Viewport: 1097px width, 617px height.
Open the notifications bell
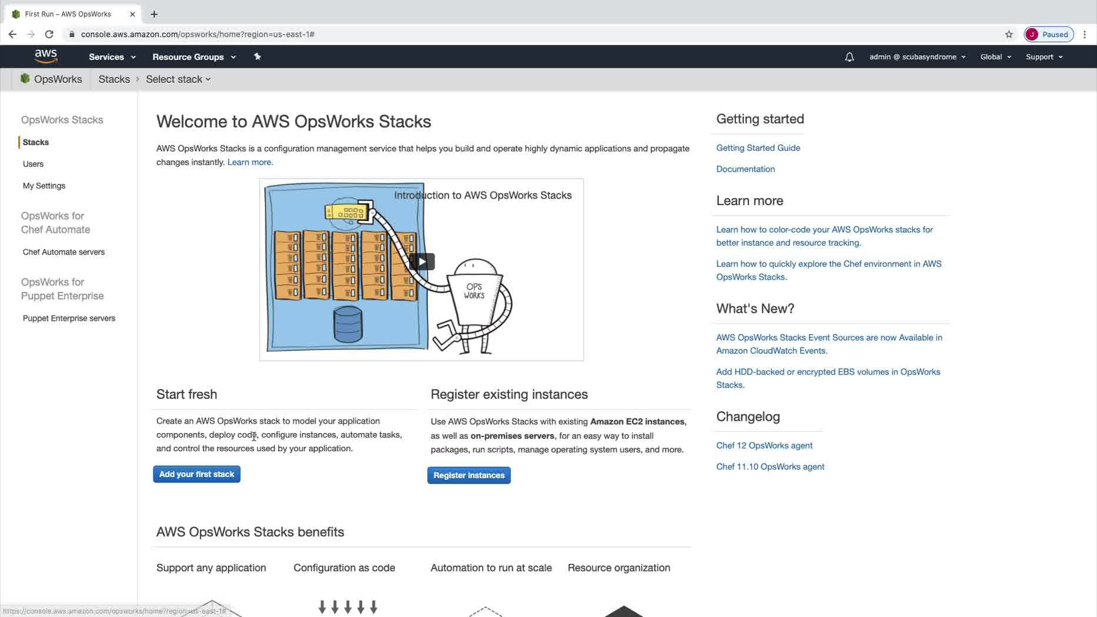click(x=849, y=57)
